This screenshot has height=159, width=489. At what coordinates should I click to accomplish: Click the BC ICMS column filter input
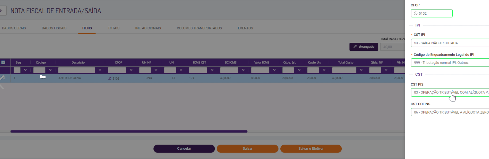(x=229, y=70)
